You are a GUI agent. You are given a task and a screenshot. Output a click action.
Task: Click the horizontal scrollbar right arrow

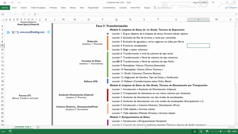click(x=234, y=127)
